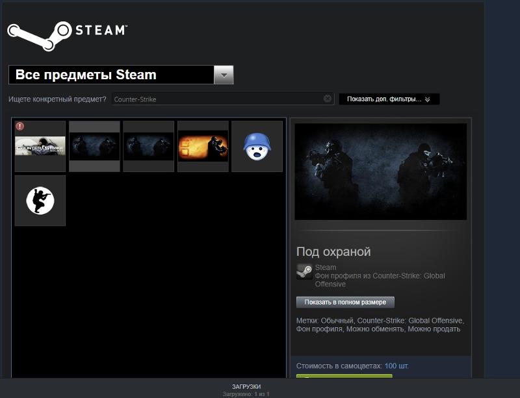
Task: Click the large item preview image
Action: [381, 171]
